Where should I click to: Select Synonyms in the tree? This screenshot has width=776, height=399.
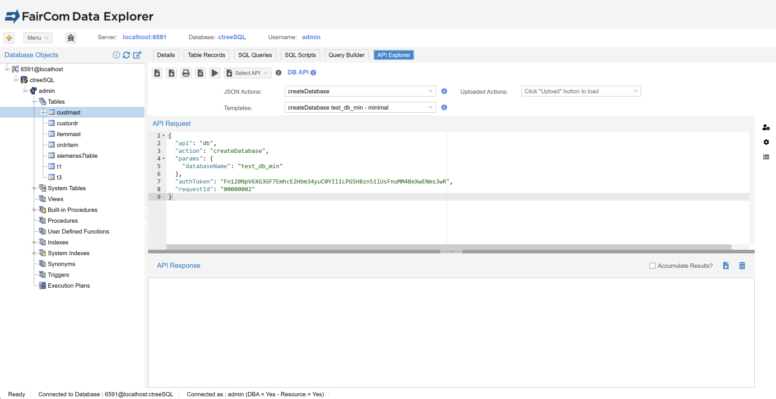pos(61,264)
